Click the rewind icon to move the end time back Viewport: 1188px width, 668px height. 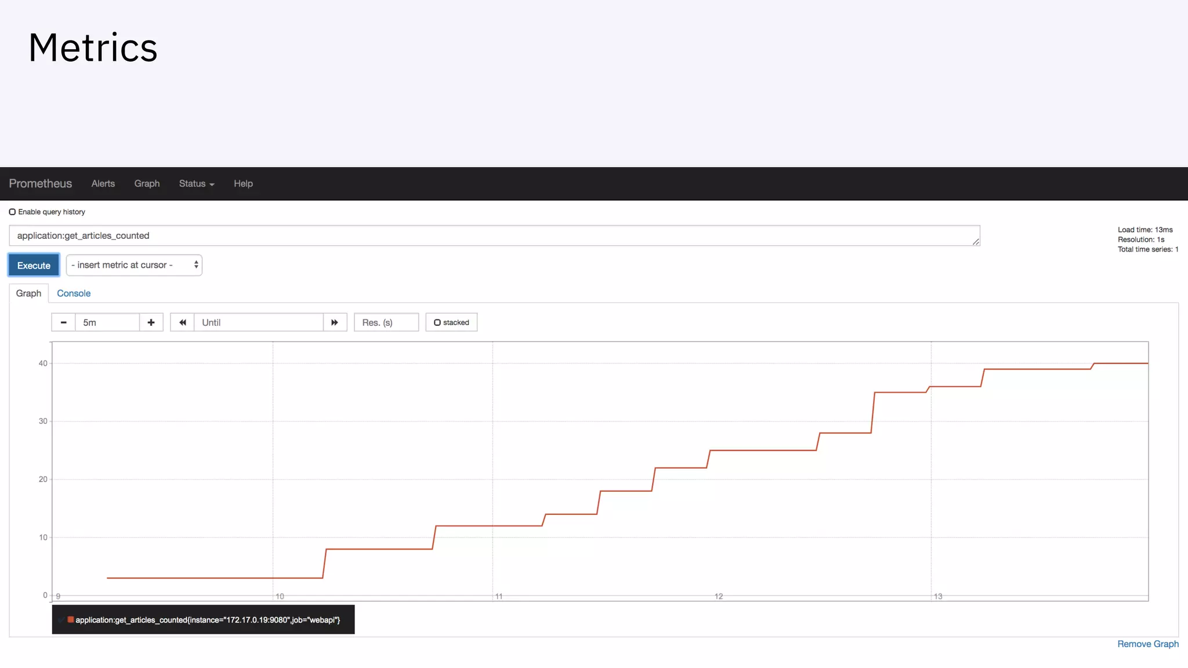click(182, 322)
